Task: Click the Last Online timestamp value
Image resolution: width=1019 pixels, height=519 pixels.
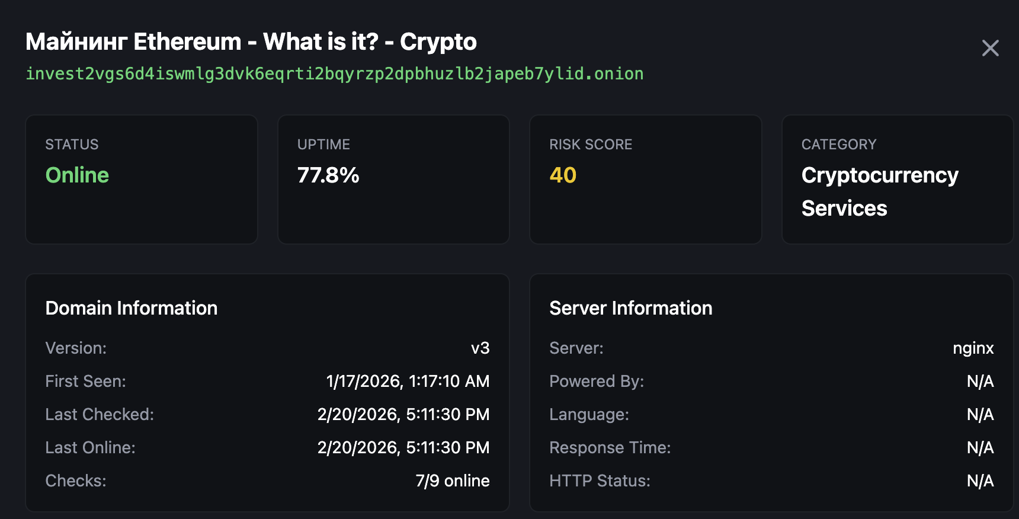Action: (403, 447)
